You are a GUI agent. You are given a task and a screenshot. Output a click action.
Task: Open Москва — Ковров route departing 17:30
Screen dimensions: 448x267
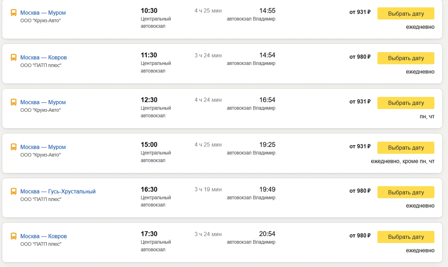click(x=44, y=236)
